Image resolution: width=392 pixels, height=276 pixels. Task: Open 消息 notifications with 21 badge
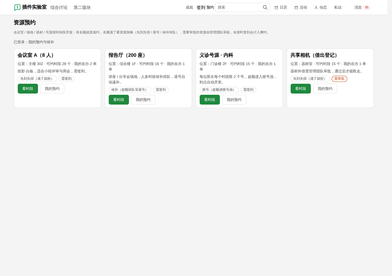(x=362, y=7)
